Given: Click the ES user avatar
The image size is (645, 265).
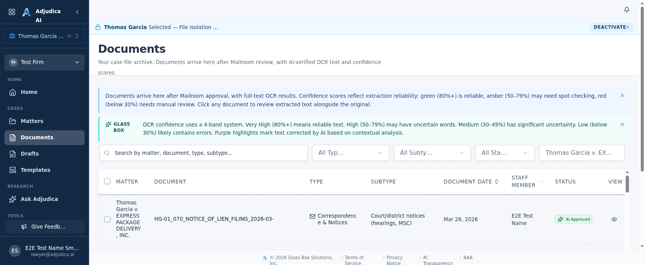Looking at the screenshot, I should 15,251.
